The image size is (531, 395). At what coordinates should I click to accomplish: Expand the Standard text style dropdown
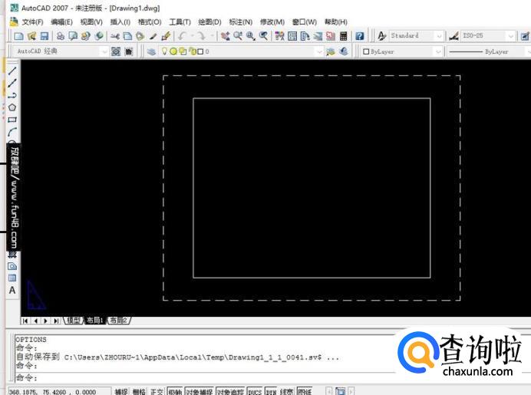pos(439,36)
